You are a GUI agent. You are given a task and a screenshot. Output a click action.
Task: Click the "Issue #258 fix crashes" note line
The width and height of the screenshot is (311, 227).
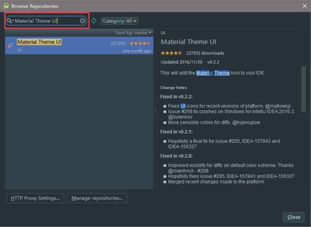click(x=231, y=114)
